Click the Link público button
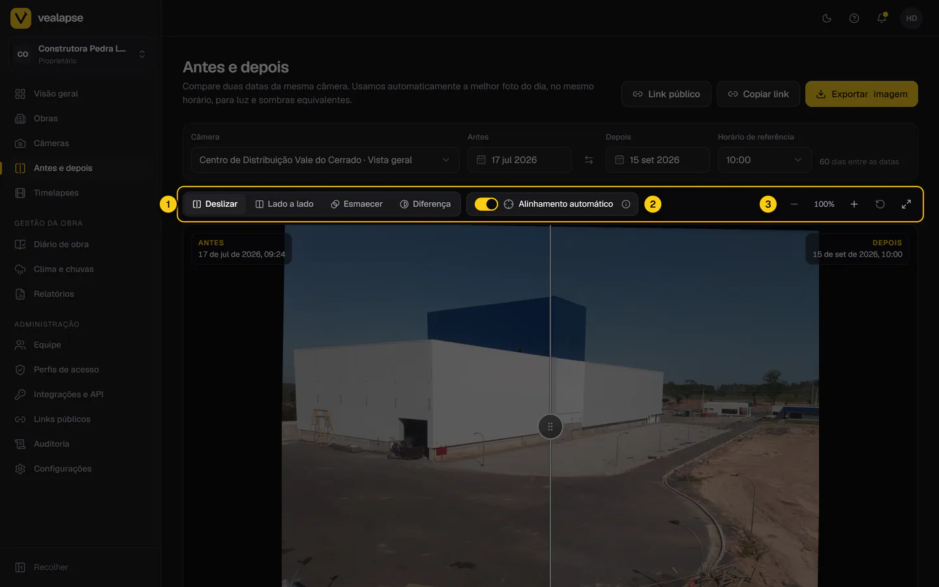 666,94
